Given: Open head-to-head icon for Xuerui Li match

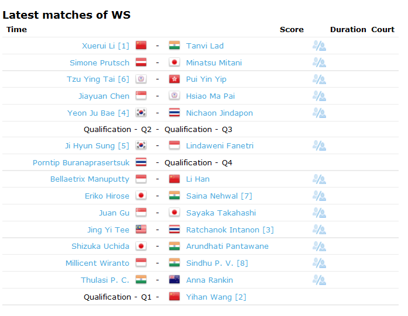Looking at the screenshot, I should (319, 46).
